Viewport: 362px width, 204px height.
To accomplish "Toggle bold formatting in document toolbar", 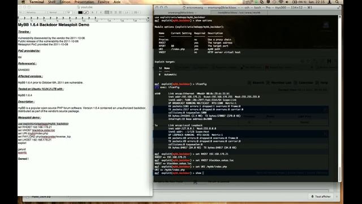I will [92, 12].
